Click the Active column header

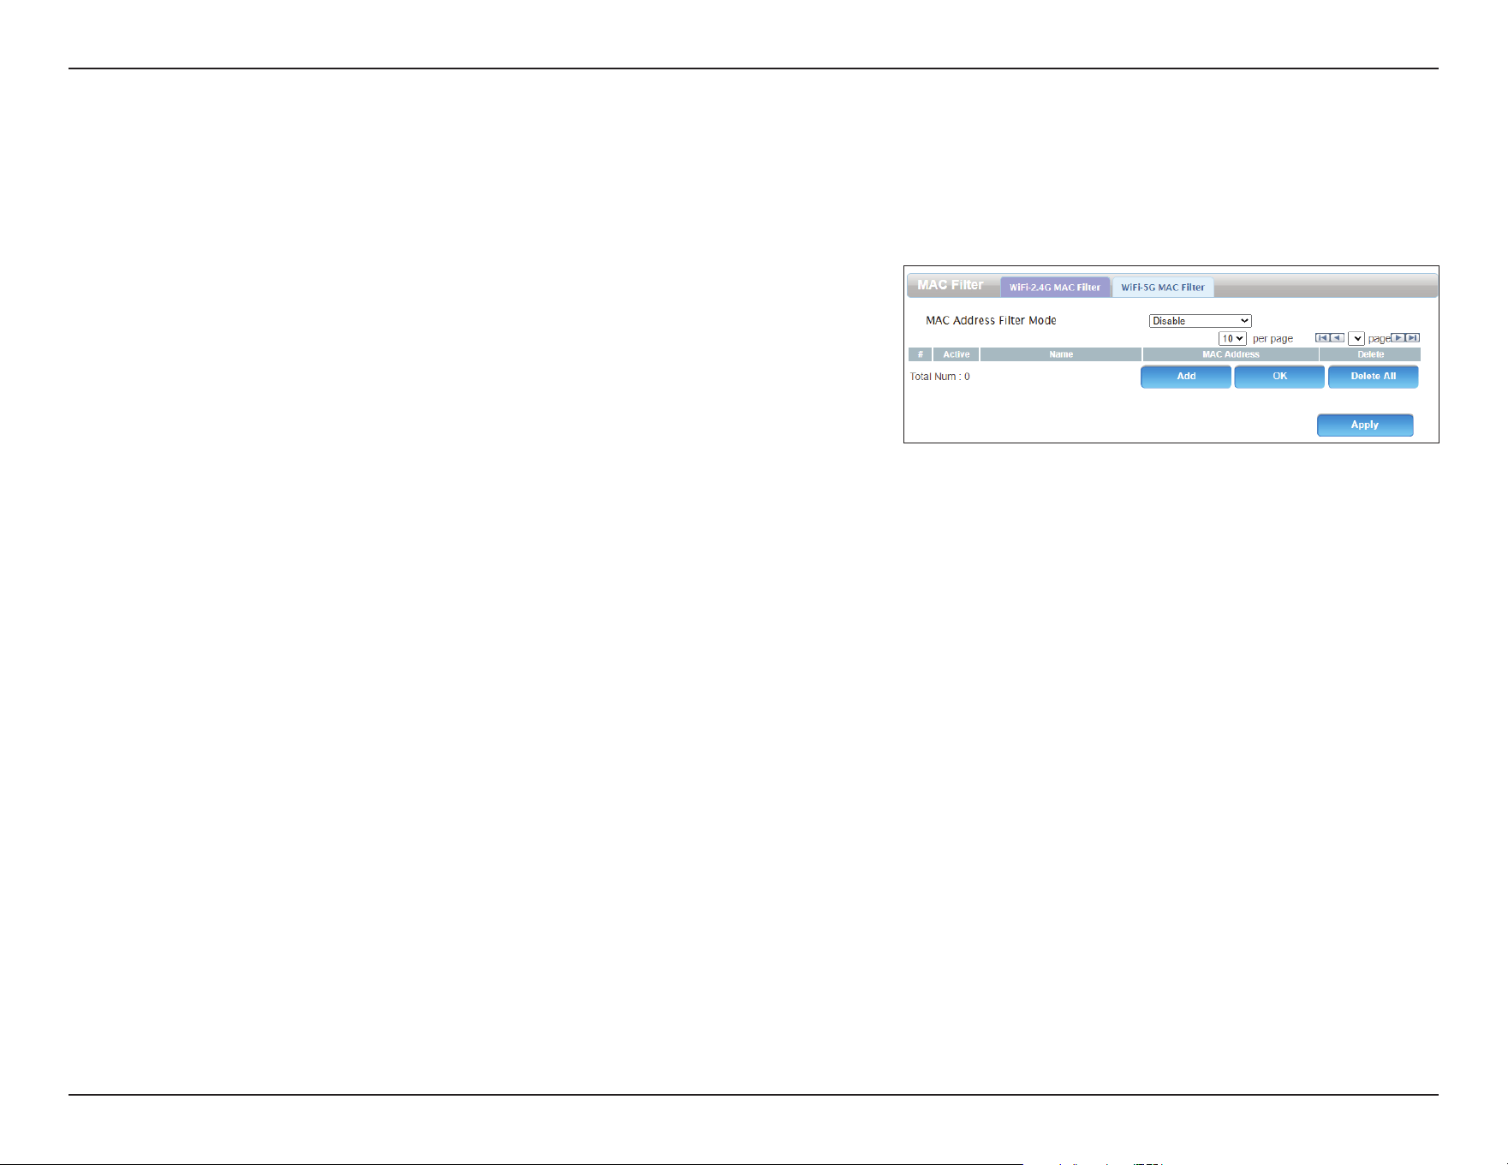957,354
